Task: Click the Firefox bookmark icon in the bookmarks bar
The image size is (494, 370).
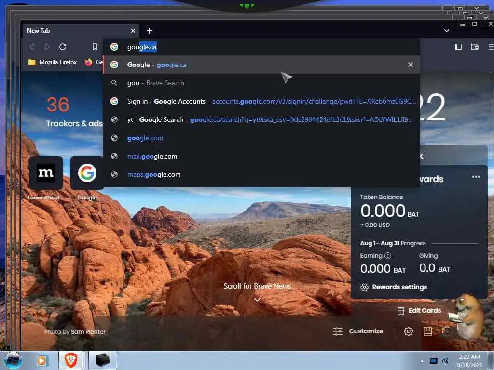Action: [88, 62]
